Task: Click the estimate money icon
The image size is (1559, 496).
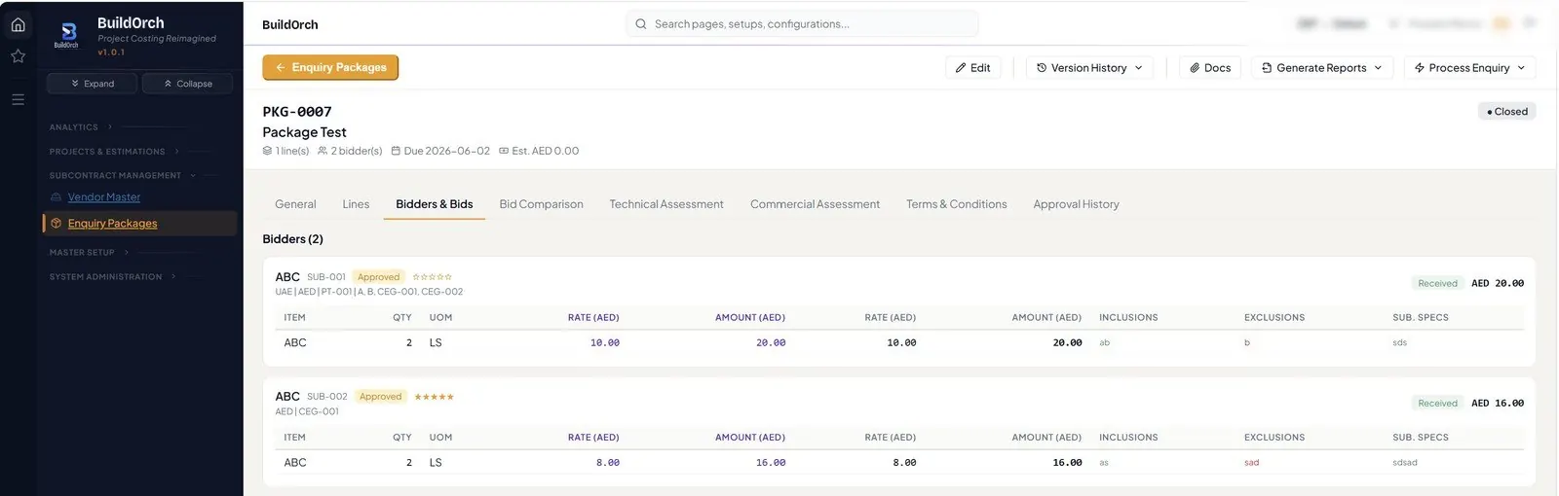Action: (504, 151)
